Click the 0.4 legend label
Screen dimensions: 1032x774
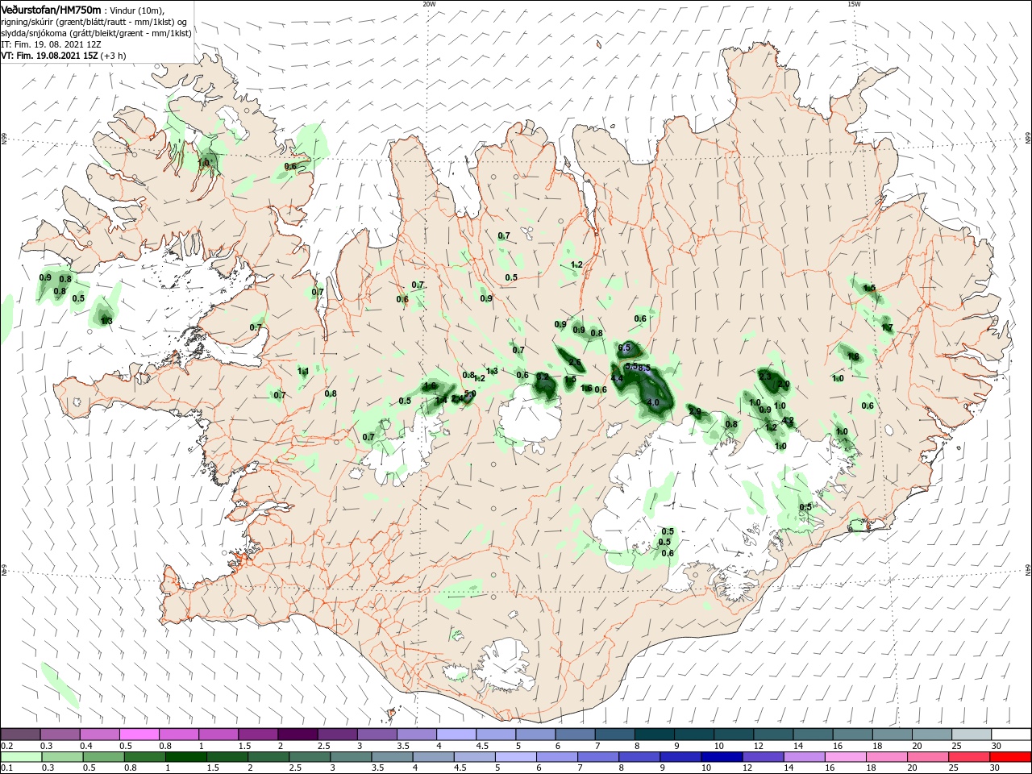click(x=86, y=746)
